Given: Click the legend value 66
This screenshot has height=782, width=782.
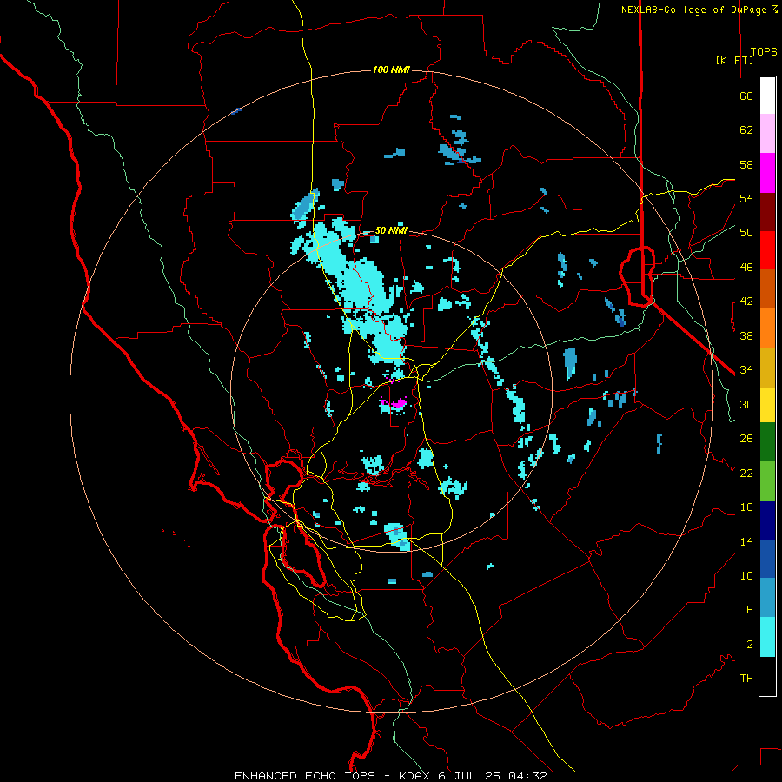Looking at the screenshot, I should coord(746,96).
